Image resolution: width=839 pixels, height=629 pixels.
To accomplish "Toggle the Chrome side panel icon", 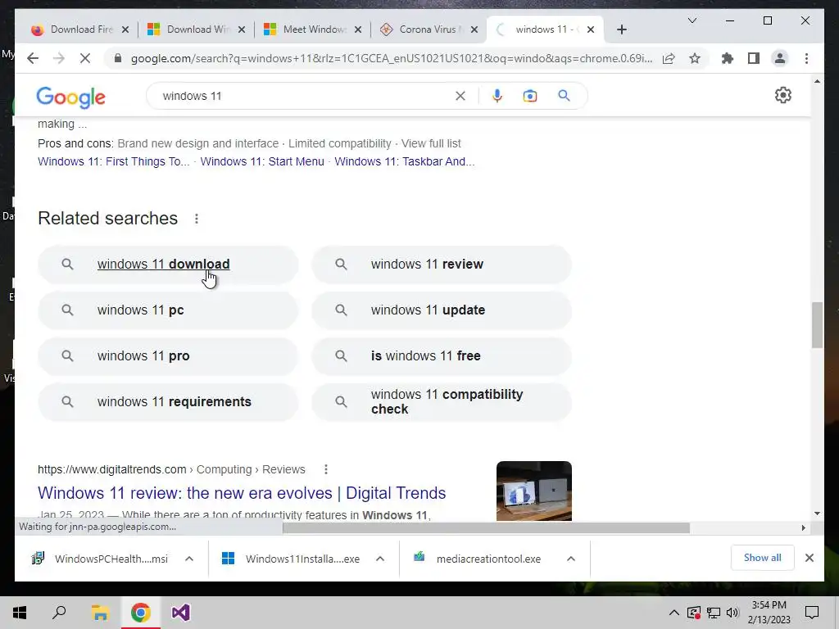I will point(754,58).
